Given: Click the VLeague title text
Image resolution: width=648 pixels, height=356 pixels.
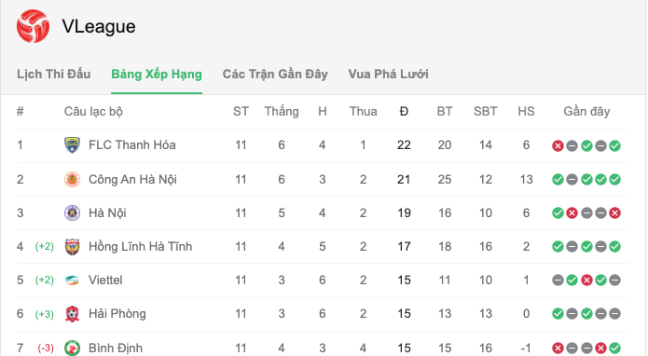Looking at the screenshot, I should (x=99, y=26).
